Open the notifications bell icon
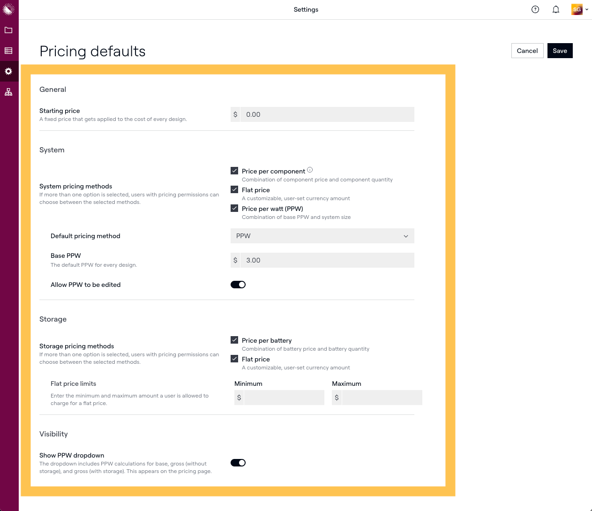Screen dimensions: 592x511 (x=556, y=9)
